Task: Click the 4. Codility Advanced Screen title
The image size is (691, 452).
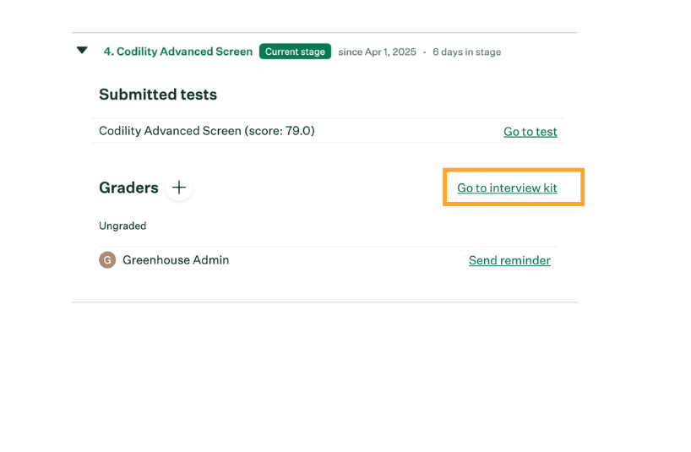Action: click(x=178, y=52)
